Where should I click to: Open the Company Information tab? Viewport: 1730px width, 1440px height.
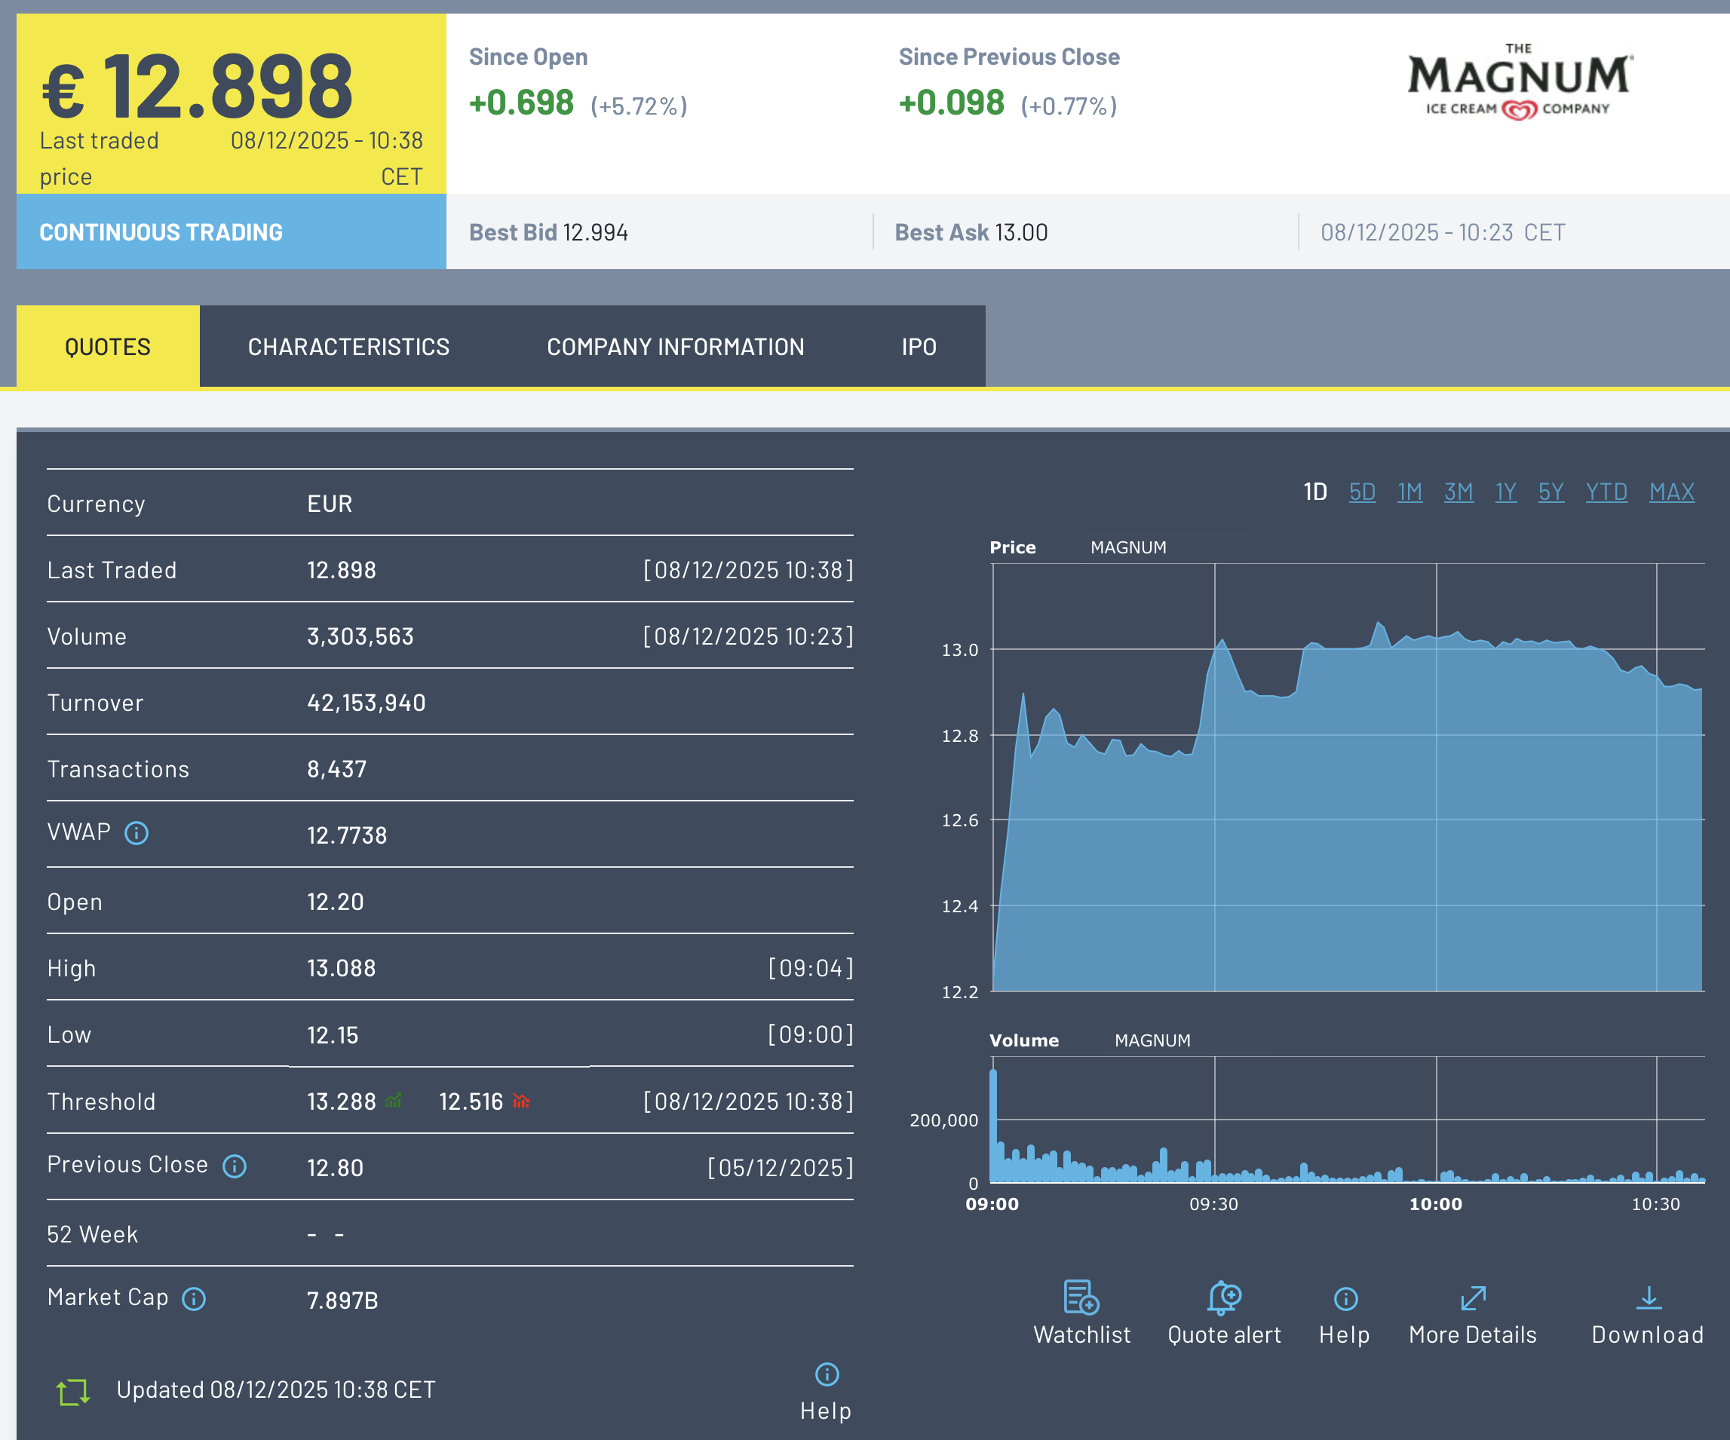point(675,347)
